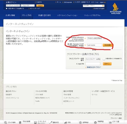This screenshot has width=127, height=124.
Task: Open the トラベルインフォメーション navigation menu
Action: pyautogui.click(x=67, y=15)
